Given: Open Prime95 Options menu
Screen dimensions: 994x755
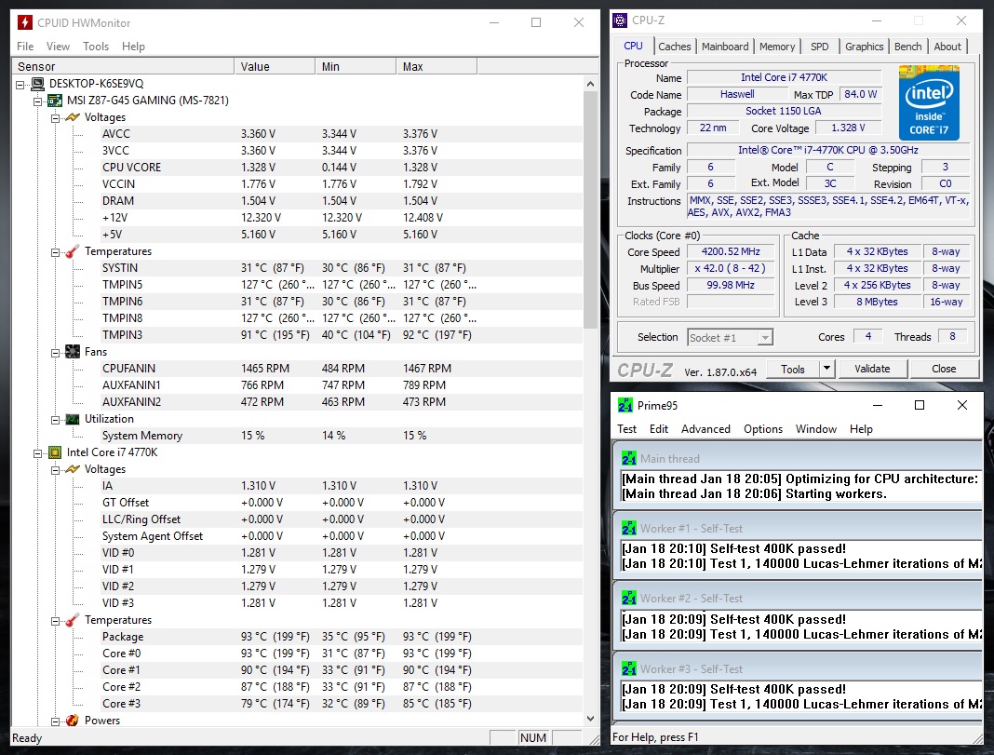Looking at the screenshot, I should click(x=762, y=429).
